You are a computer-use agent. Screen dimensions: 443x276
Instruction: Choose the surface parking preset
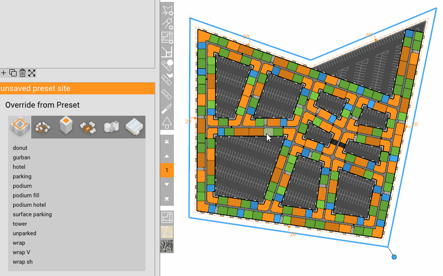(32, 214)
